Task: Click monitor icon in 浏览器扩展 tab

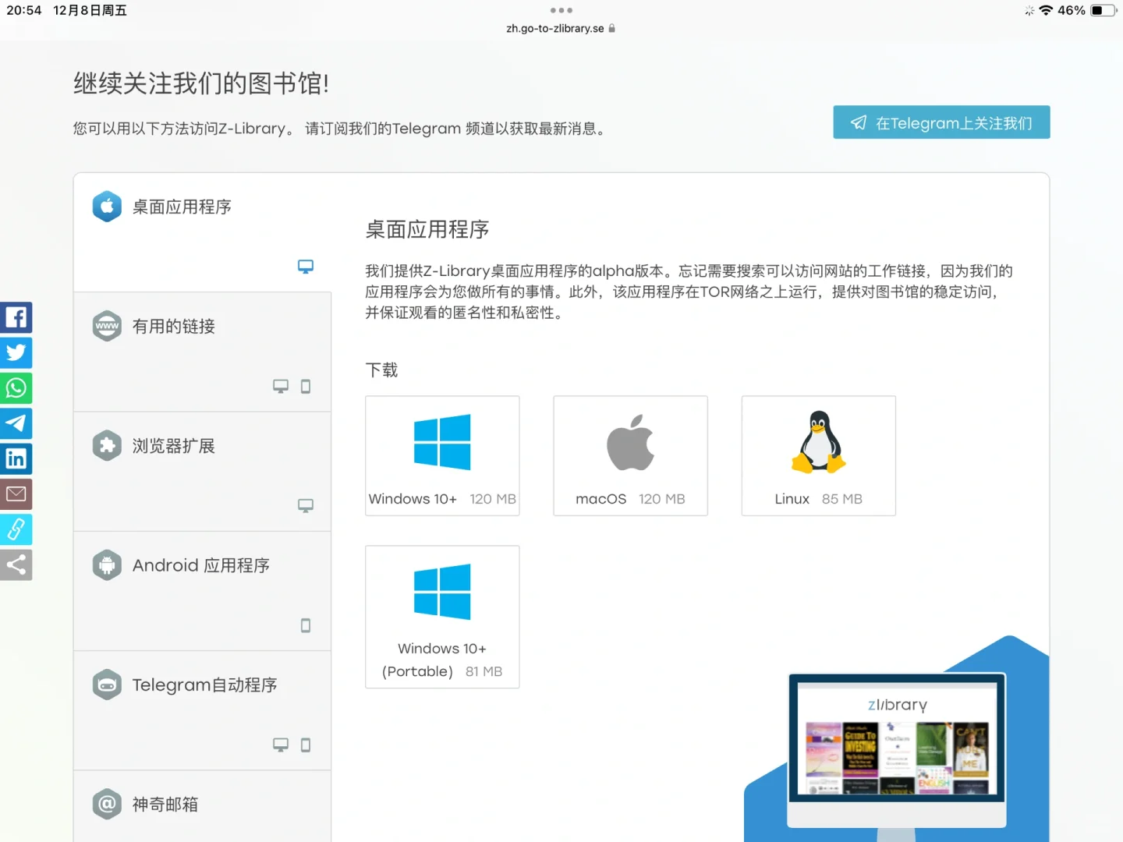Action: (306, 505)
